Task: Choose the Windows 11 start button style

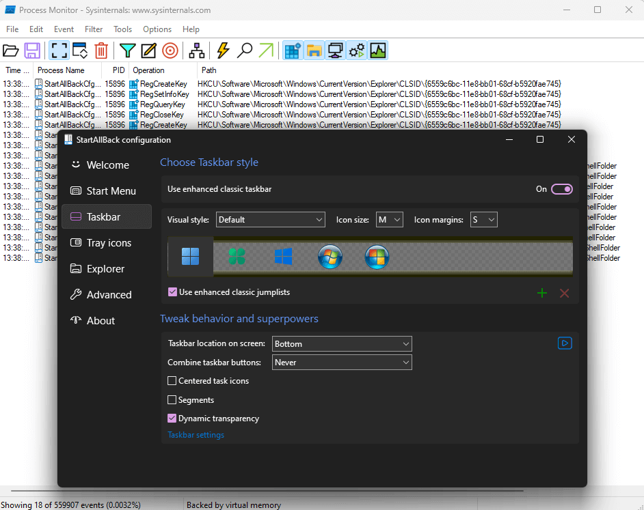Action: coord(191,257)
